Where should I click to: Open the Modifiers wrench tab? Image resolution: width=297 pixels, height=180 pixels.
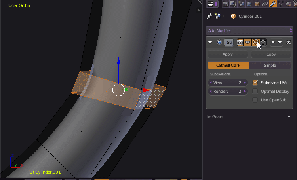click(x=273, y=4)
